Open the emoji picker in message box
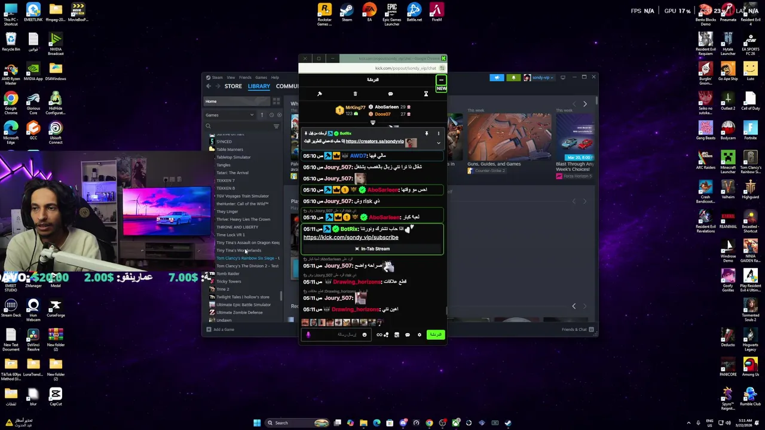 coord(364,335)
